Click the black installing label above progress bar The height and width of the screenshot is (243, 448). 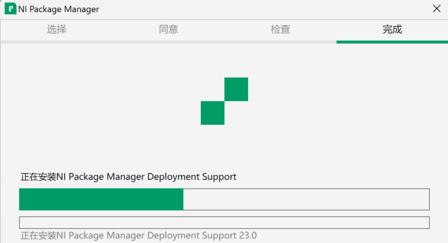128,177
